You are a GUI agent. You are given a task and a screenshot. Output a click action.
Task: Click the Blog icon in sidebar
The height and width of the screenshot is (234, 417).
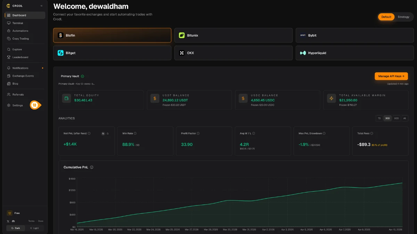click(x=9, y=84)
